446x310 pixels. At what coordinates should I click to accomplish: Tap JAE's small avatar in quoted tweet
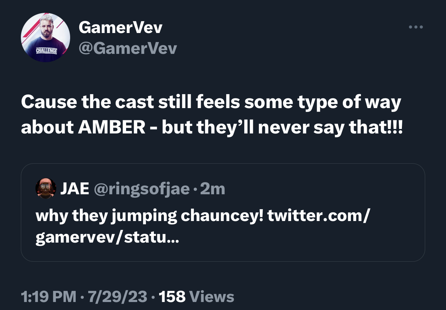click(x=46, y=188)
